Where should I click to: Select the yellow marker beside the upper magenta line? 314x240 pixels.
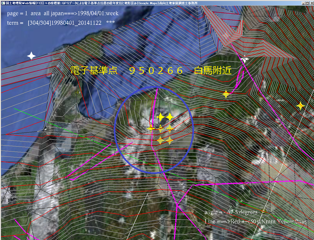(226, 94)
